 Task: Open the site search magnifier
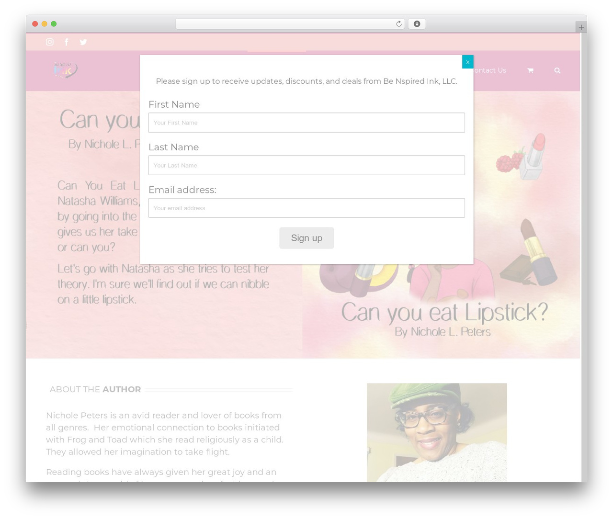tap(557, 70)
